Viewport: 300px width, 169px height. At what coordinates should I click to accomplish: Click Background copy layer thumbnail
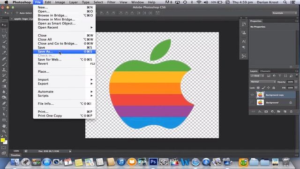coord(260,95)
